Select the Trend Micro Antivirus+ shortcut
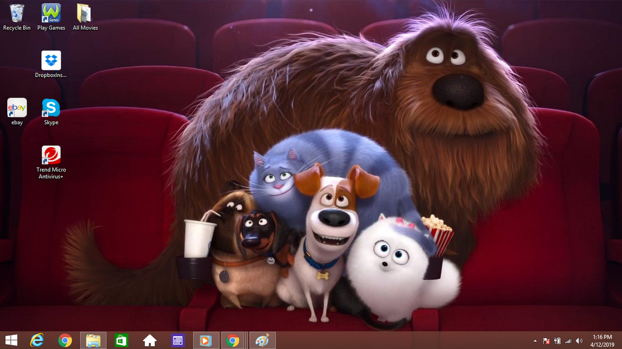The image size is (622, 349). pos(51,163)
